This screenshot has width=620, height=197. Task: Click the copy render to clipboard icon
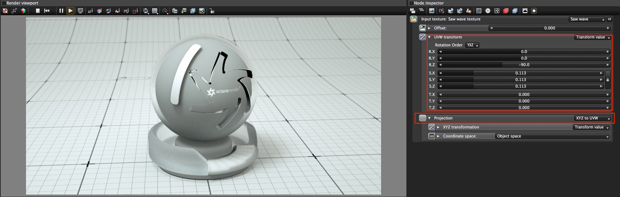(175, 11)
